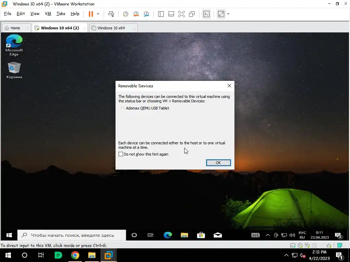The height and width of the screenshot is (262, 350).
Task: Select the Корзина recycle bin icon
Action: coord(14,70)
